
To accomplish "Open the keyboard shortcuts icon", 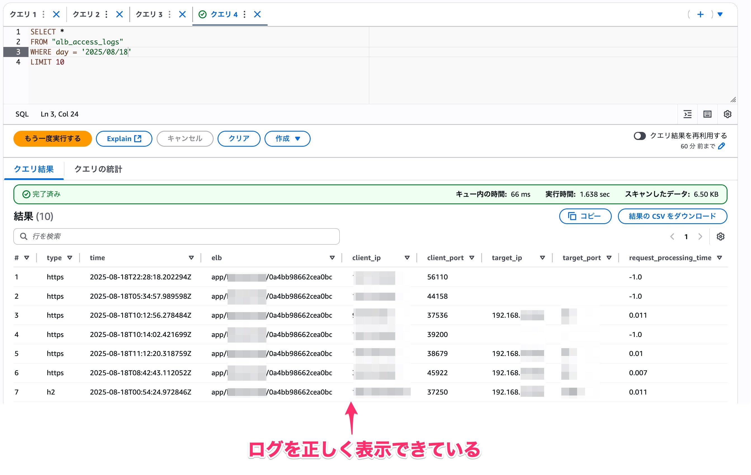I will pos(707,114).
